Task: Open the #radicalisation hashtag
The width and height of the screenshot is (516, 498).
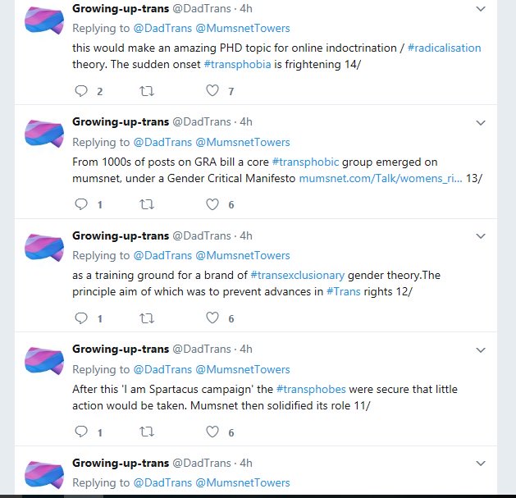Action: click(x=445, y=48)
